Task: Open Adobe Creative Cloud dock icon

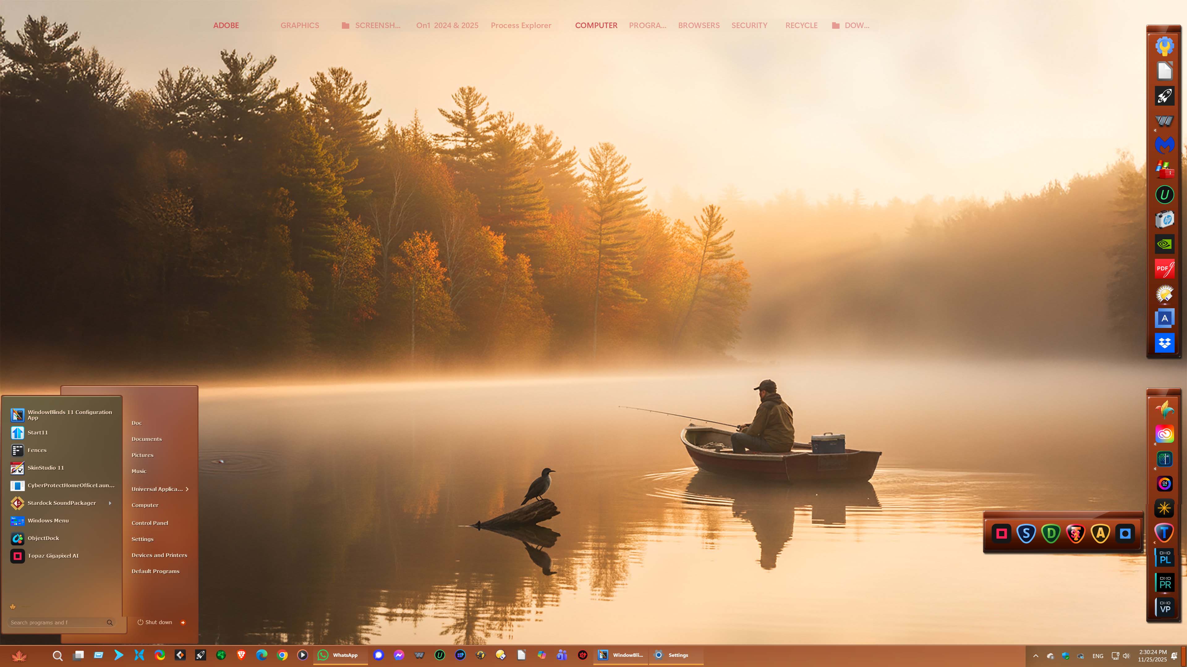Action: 1164,434
